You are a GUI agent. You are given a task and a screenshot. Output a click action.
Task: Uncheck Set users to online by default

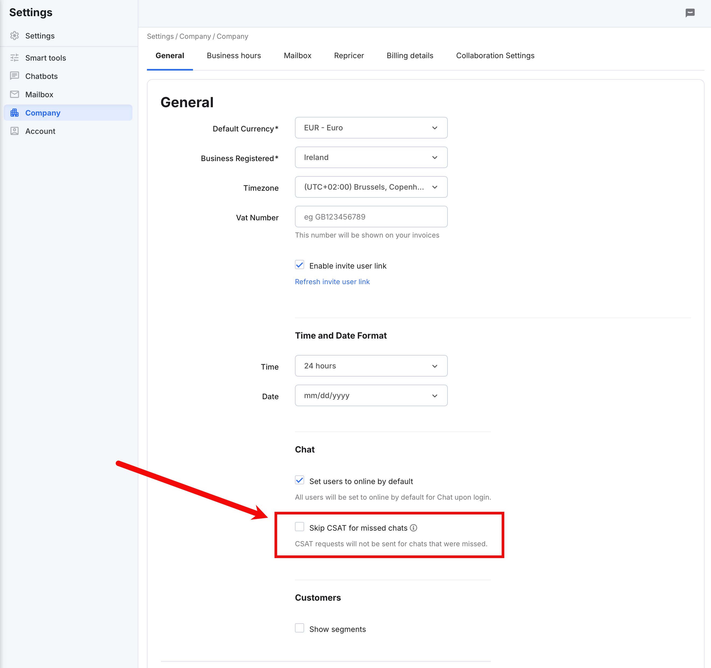tap(299, 481)
